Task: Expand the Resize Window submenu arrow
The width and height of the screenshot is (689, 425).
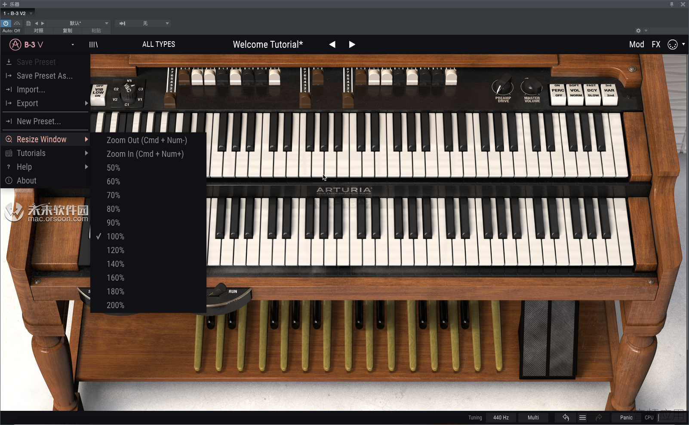Action: 86,139
